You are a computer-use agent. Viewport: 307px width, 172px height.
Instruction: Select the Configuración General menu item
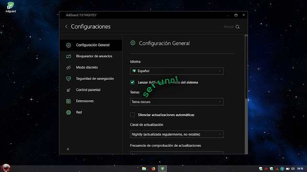pos(91,45)
